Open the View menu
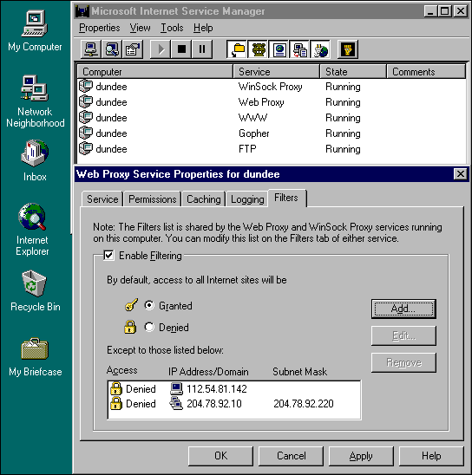 [x=140, y=28]
